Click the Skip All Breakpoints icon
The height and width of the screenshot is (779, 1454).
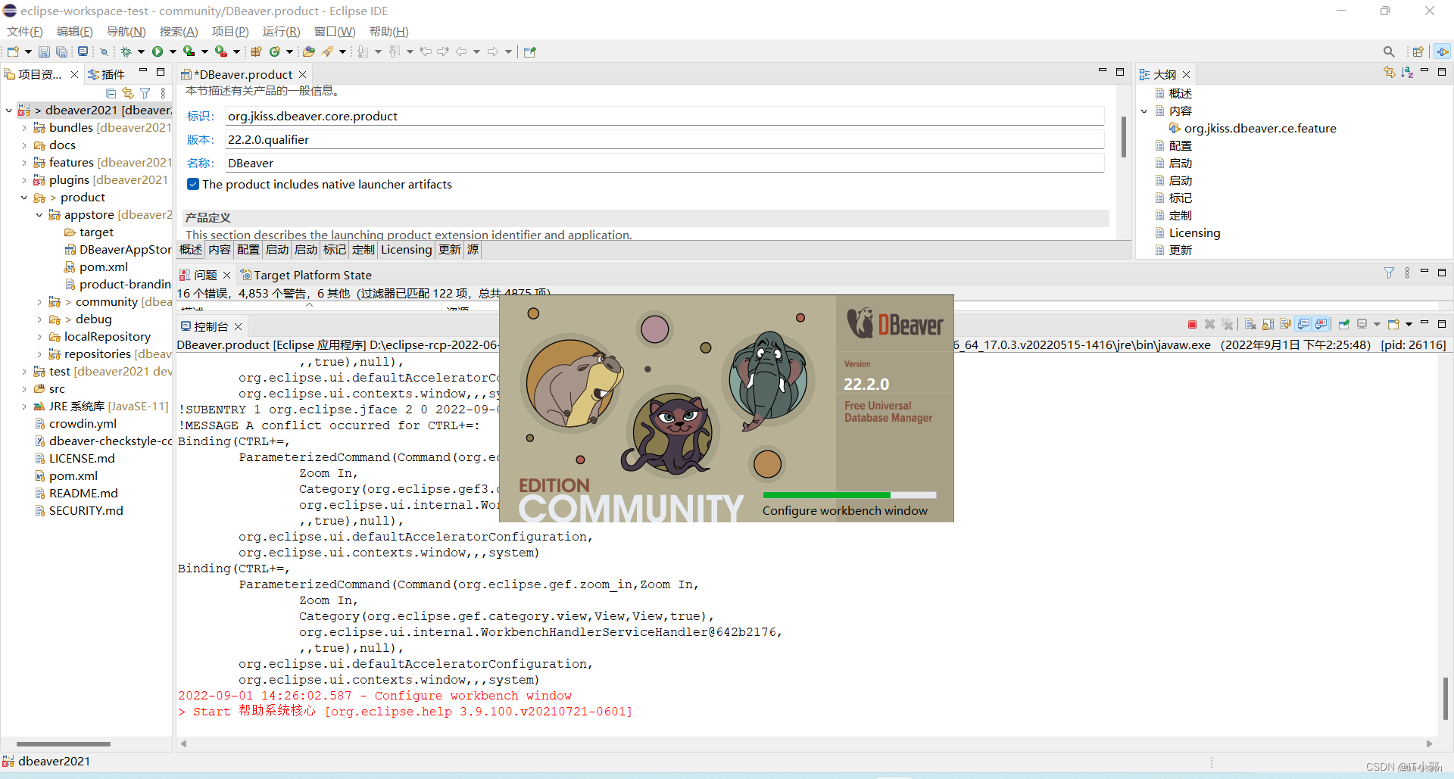(105, 51)
